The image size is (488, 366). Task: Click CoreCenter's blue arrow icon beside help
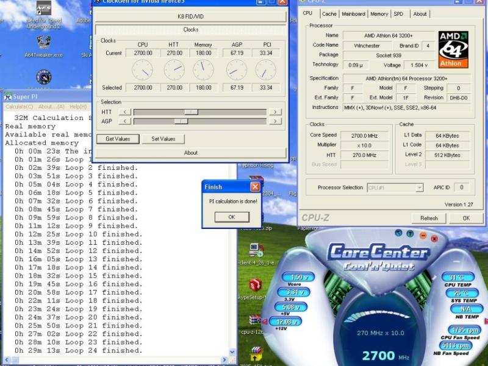pos(398,233)
